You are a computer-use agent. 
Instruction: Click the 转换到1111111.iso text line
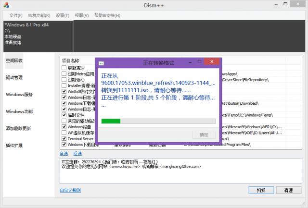[x=146, y=90]
